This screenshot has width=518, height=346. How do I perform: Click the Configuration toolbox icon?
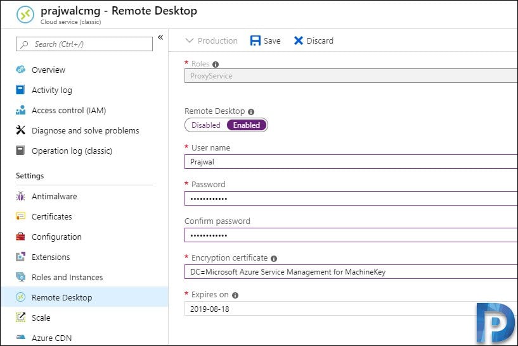20,237
